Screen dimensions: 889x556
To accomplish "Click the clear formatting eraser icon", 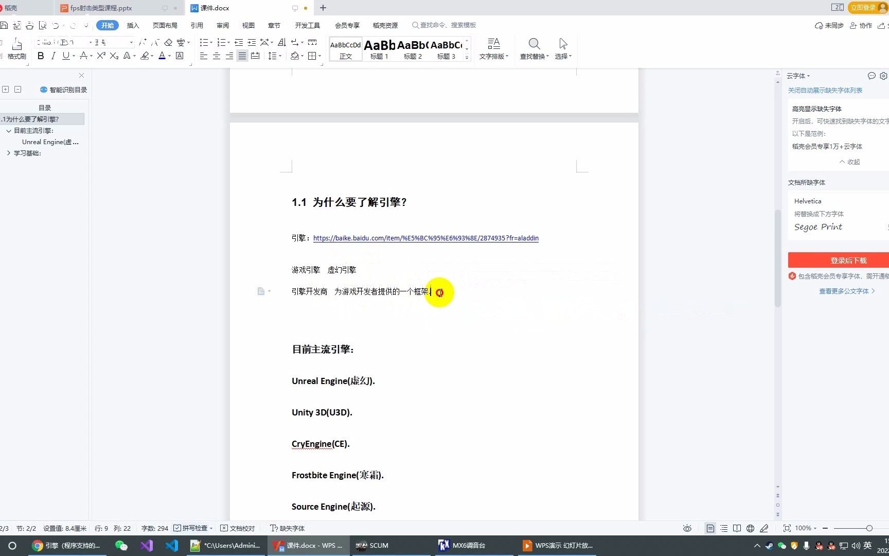I will click(x=168, y=42).
